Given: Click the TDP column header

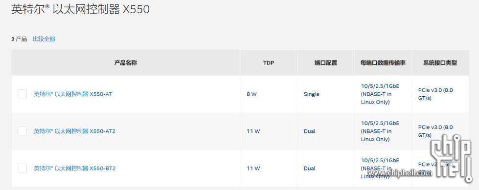Looking at the screenshot, I should click(x=269, y=63).
